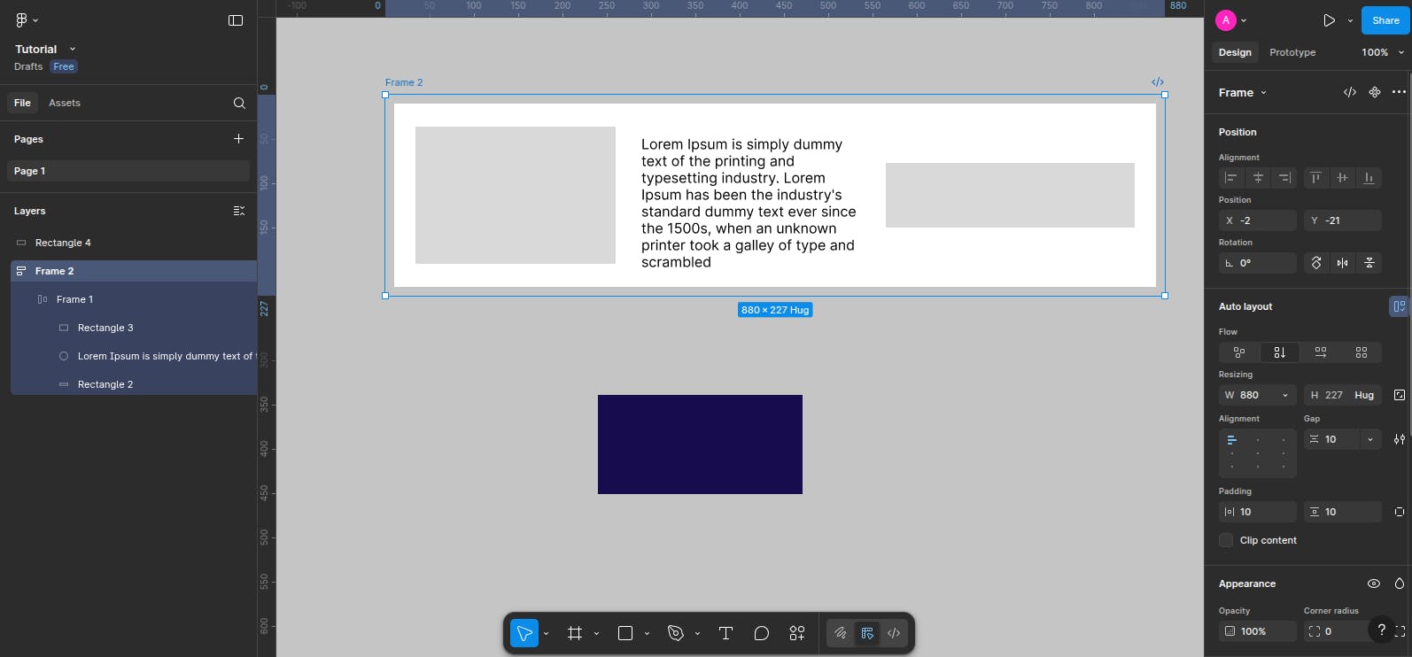Toggle the sidebar panel collapse icon
Image resolution: width=1412 pixels, height=657 pixels.
coord(236,20)
